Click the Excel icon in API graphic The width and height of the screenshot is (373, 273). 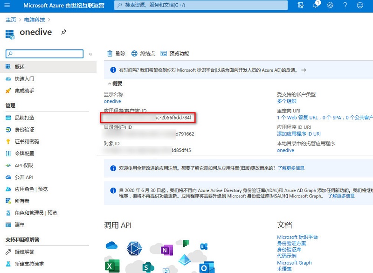(x=112, y=266)
